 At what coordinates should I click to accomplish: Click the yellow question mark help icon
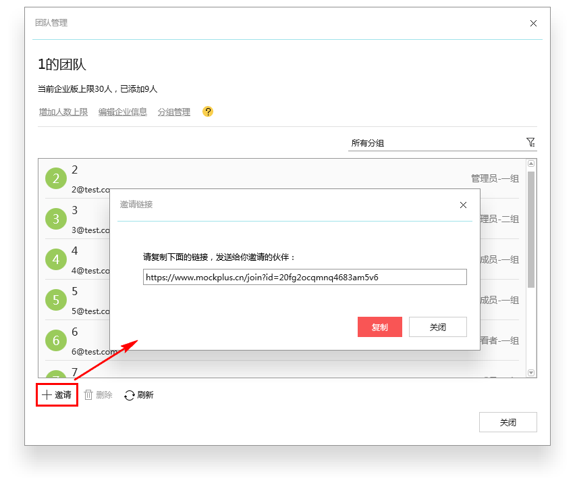pyautogui.click(x=208, y=111)
